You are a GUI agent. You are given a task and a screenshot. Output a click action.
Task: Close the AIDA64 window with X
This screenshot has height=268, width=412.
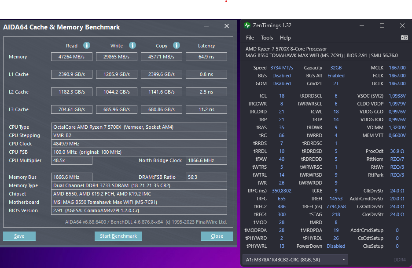click(227, 26)
